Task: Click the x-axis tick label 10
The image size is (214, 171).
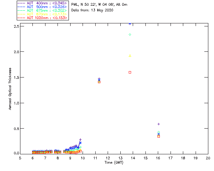Action: [83, 158]
